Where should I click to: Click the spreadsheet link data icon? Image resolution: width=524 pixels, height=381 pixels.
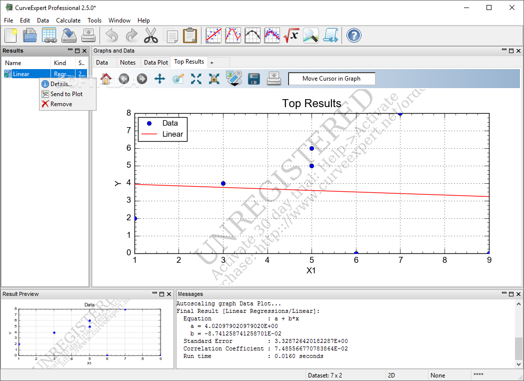[x=49, y=36]
